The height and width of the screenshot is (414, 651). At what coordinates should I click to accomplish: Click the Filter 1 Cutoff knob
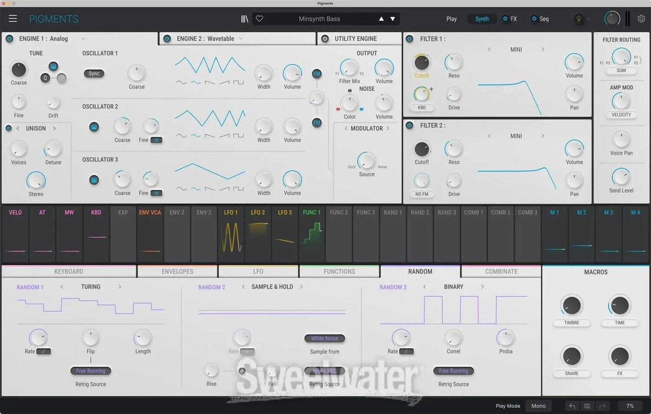(421, 63)
